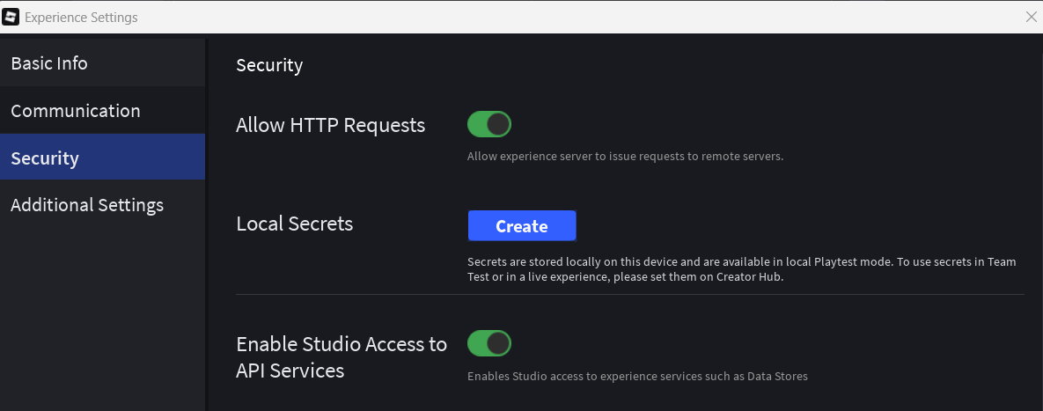The image size is (1043, 411).
Task: Click the Allow HTTP Requests label
Action: click(x=331, y=125)
